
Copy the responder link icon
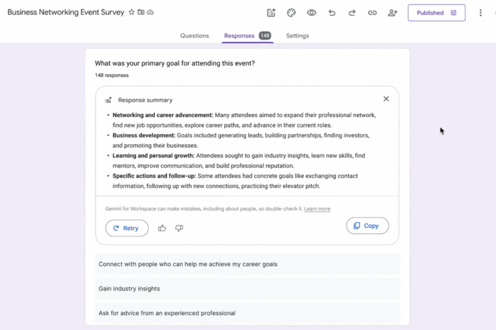[x=372, y=13]
